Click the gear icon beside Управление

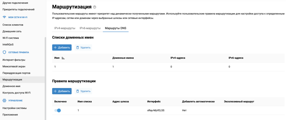coord(4,101)
